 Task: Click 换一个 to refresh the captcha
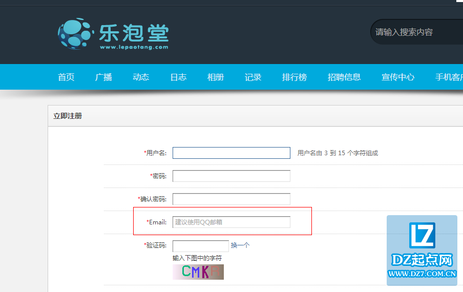240,245
